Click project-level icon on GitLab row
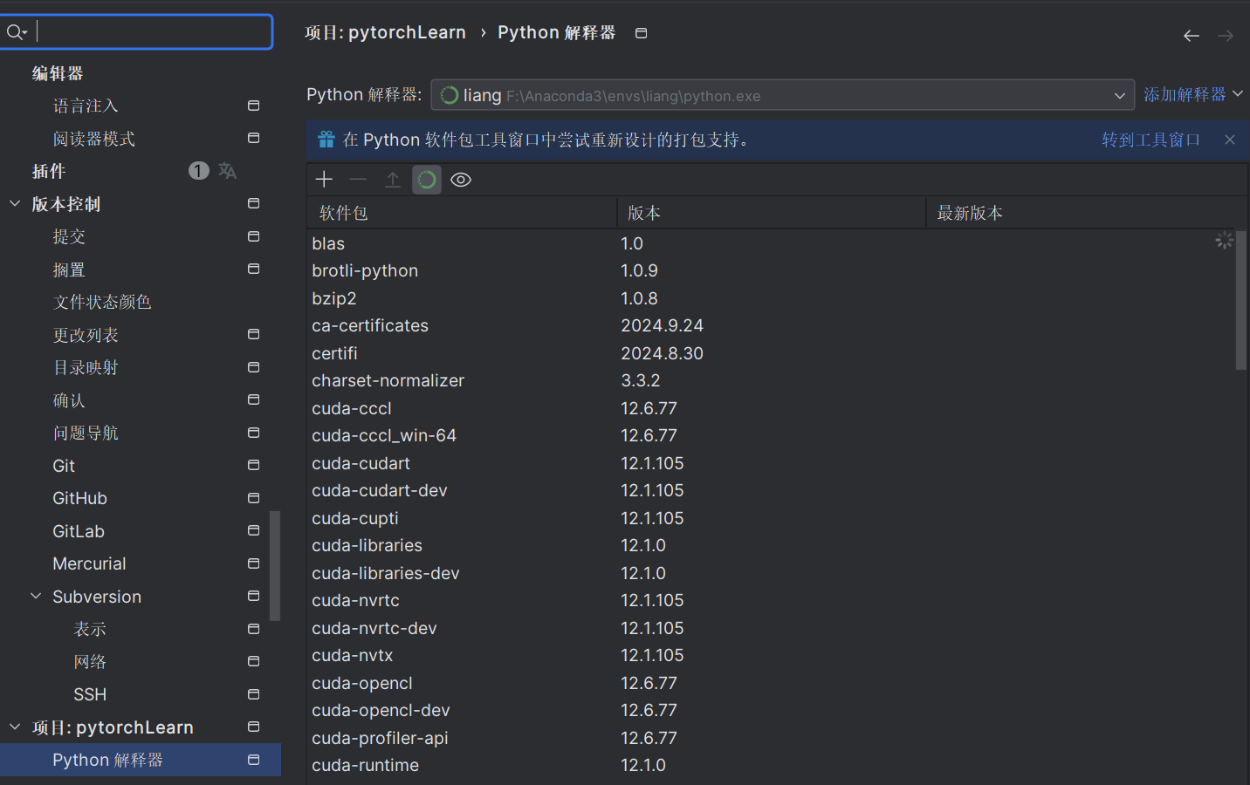1250x785 pixels. point(253,530)
